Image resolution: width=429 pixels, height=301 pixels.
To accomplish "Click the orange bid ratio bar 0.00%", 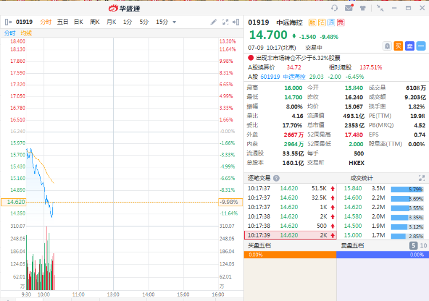I will coord(290,255).
